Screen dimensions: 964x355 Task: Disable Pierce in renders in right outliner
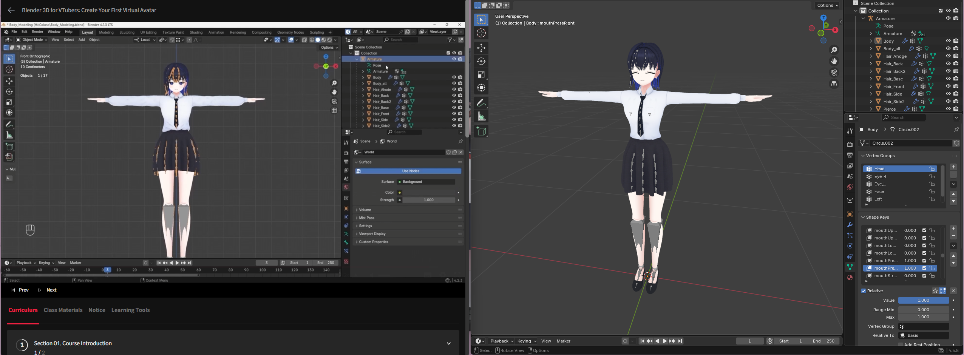956,109
